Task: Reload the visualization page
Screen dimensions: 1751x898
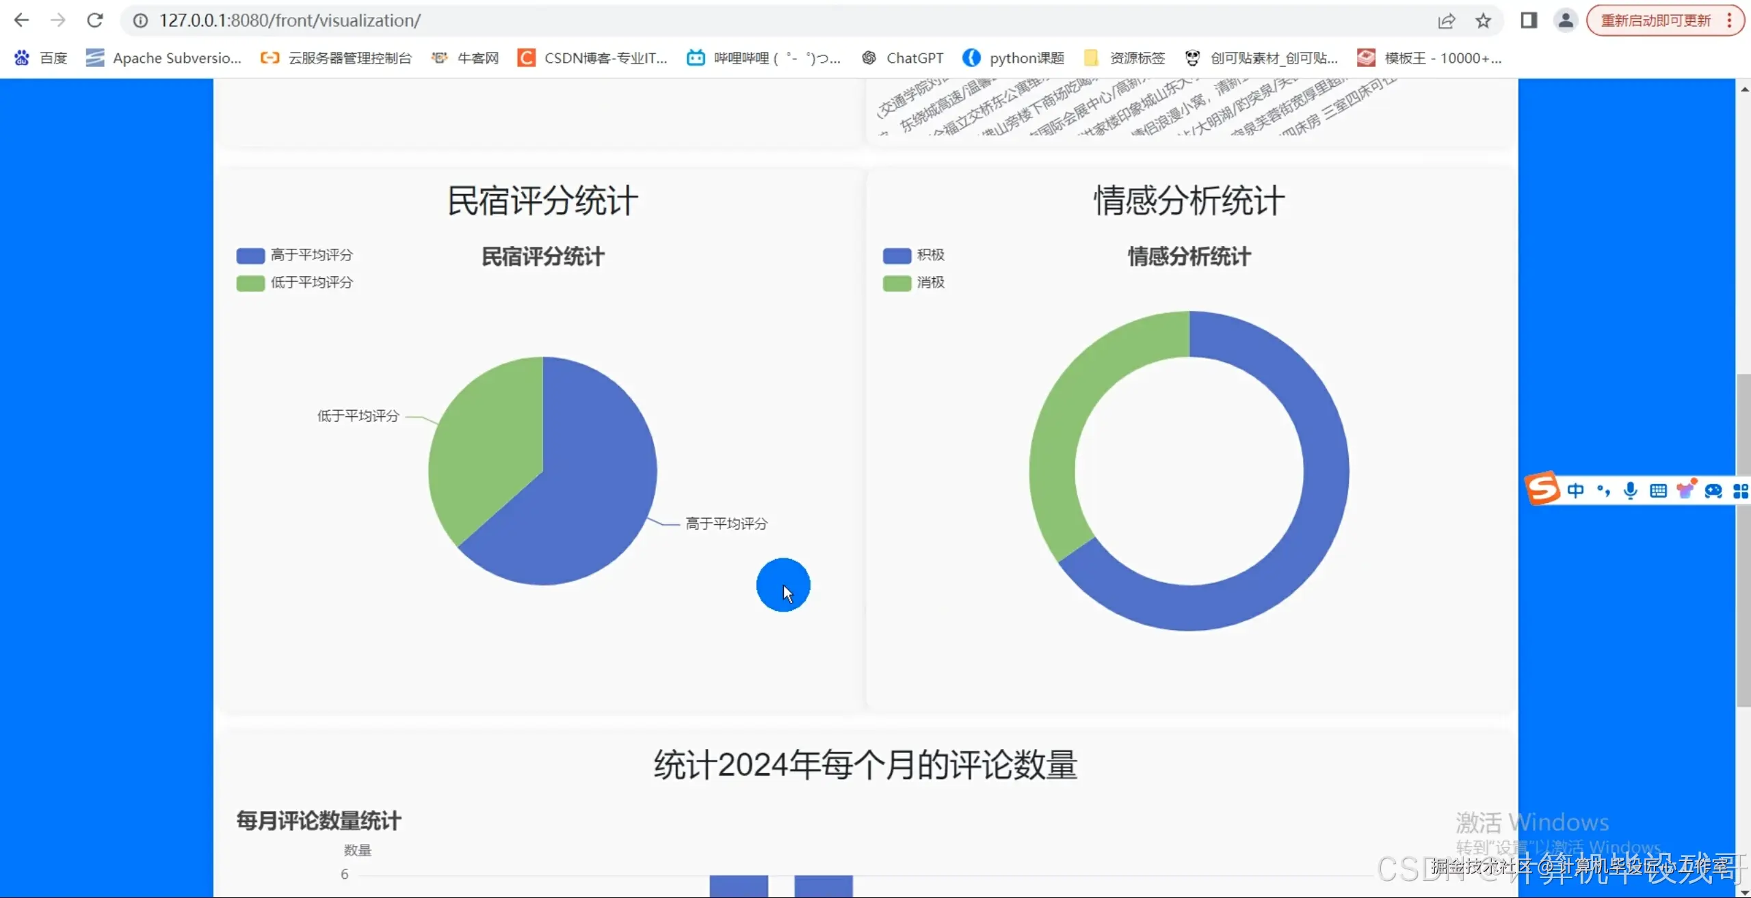Action: tap(95, 20)
